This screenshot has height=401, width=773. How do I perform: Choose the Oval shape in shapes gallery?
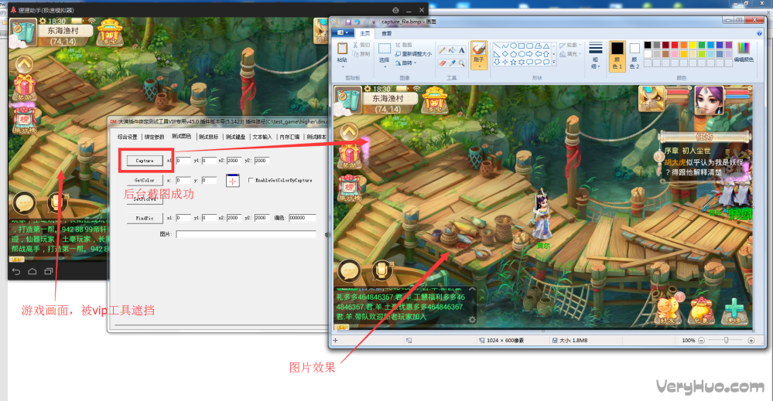click(513, 46)
